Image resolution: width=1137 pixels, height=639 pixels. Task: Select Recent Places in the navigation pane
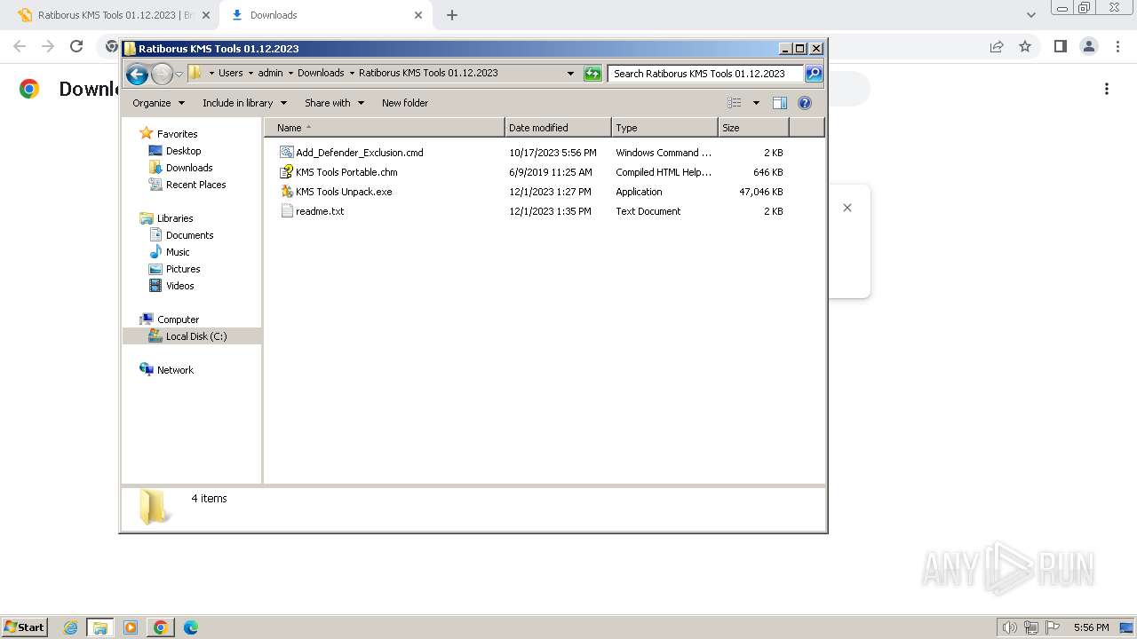click(x=195, y=185)
